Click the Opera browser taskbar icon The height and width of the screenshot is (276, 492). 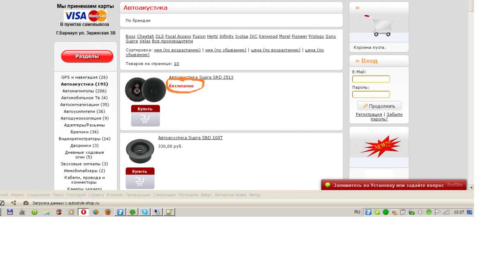tap(84, 212)
